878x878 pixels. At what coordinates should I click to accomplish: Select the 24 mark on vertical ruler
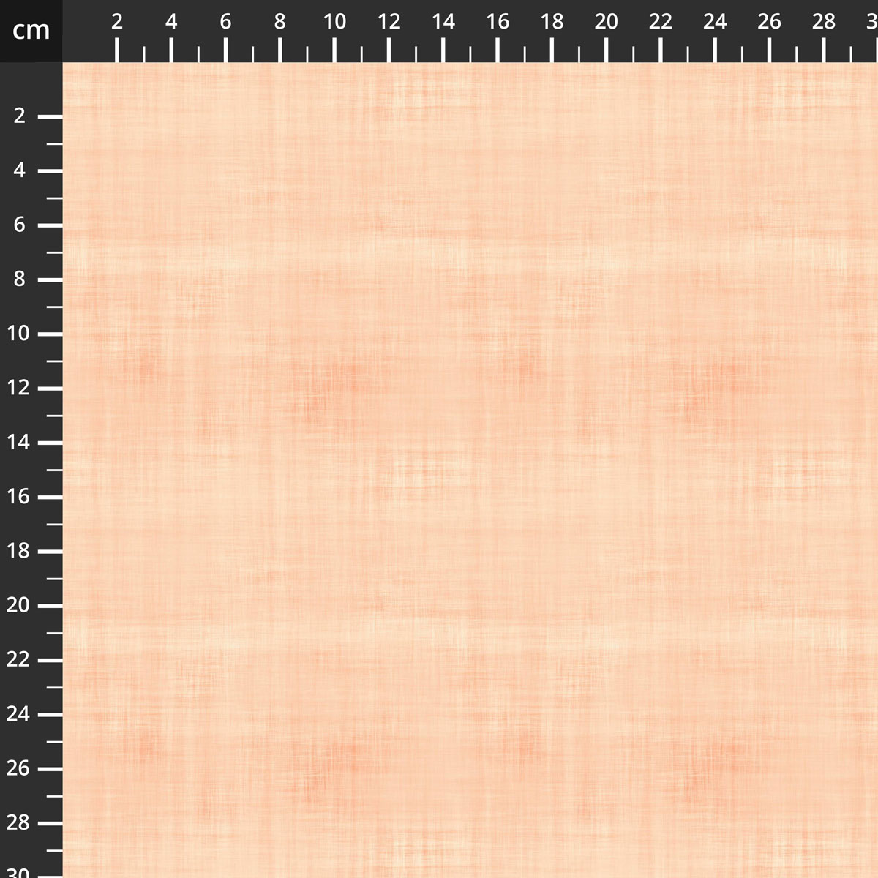point(18,714)
